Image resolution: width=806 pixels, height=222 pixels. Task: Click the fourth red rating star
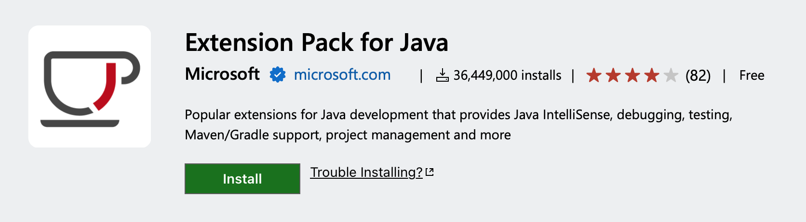click(x=652, y=75)
